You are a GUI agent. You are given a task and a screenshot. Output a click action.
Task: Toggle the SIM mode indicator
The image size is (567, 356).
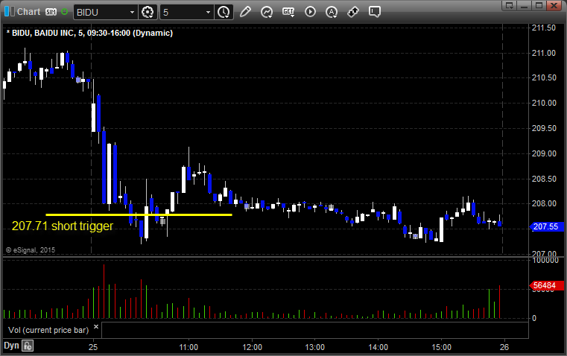tap(51, 12)
